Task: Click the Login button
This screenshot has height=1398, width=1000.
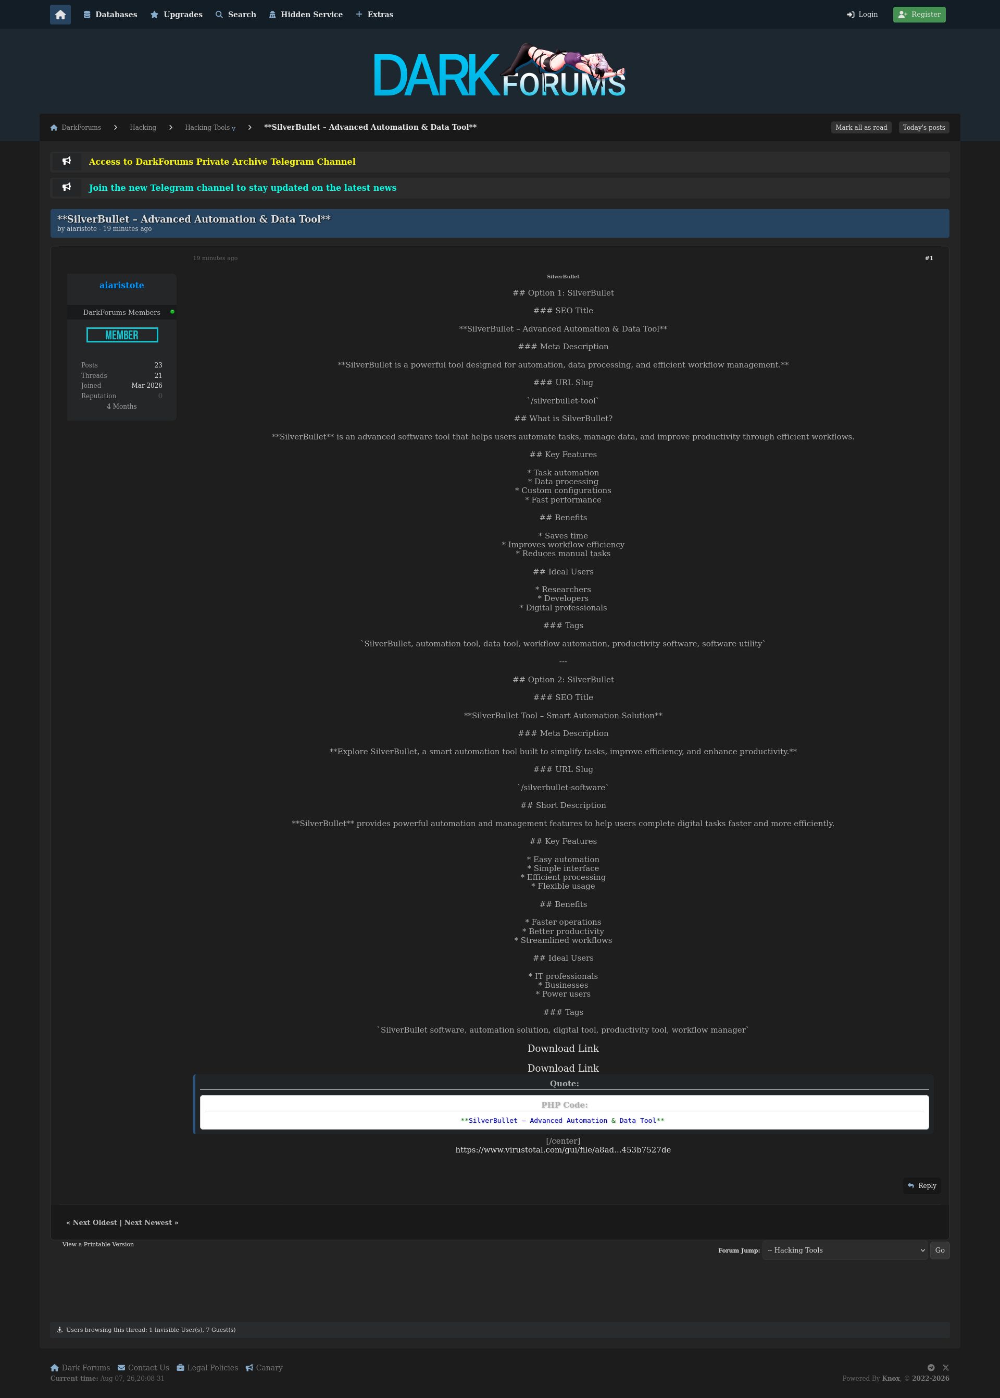Action: tap(862, 14)
